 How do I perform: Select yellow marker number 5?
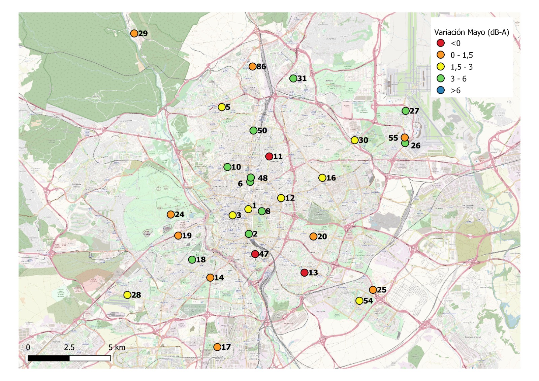point(222,107)
